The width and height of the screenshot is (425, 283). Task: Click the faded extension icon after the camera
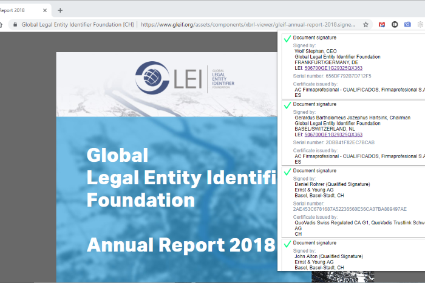(420, 25)
